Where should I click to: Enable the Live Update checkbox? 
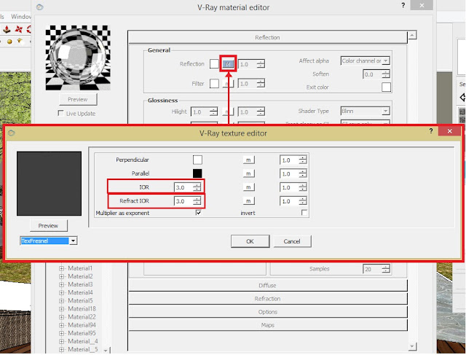(x=60, y=114)
